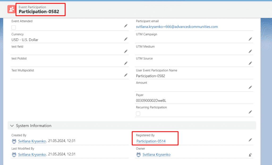Edit the Recurring Participation pencil icon
The image size is (272, 165).
[250, 112]
